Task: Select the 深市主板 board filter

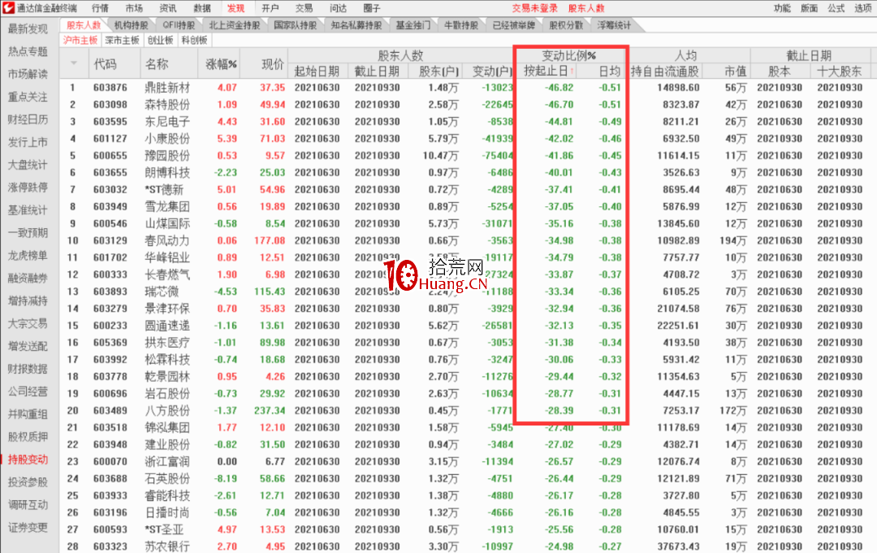Action: (122, 41)
